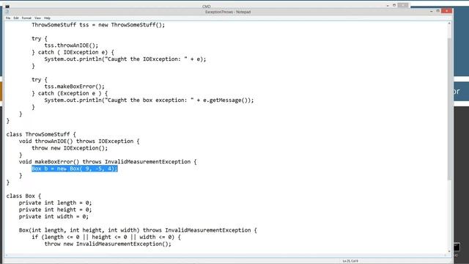The height and width of the screenshot is (264, 469).
Task: Open the File menu in Notepad
Action: coord(8,18)
